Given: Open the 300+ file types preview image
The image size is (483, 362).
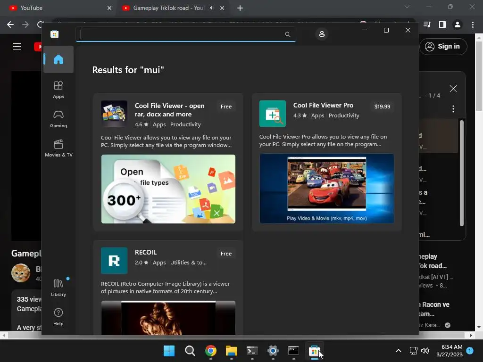Looking at the screenshot, I should click(x=168, y=189).
